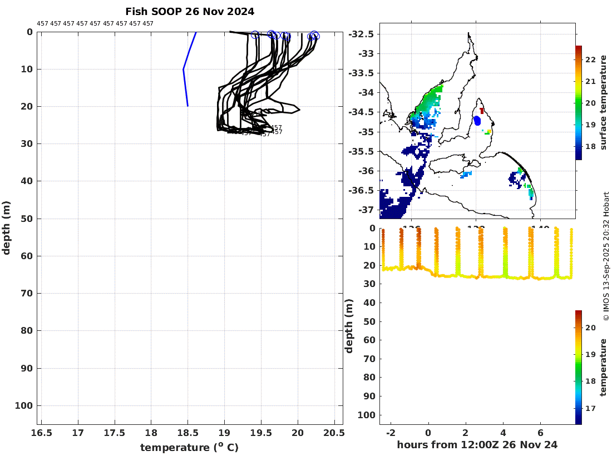Click the '-35.5' latitude tick on the map
Screen dimensions: 612x456
(361, 151)
